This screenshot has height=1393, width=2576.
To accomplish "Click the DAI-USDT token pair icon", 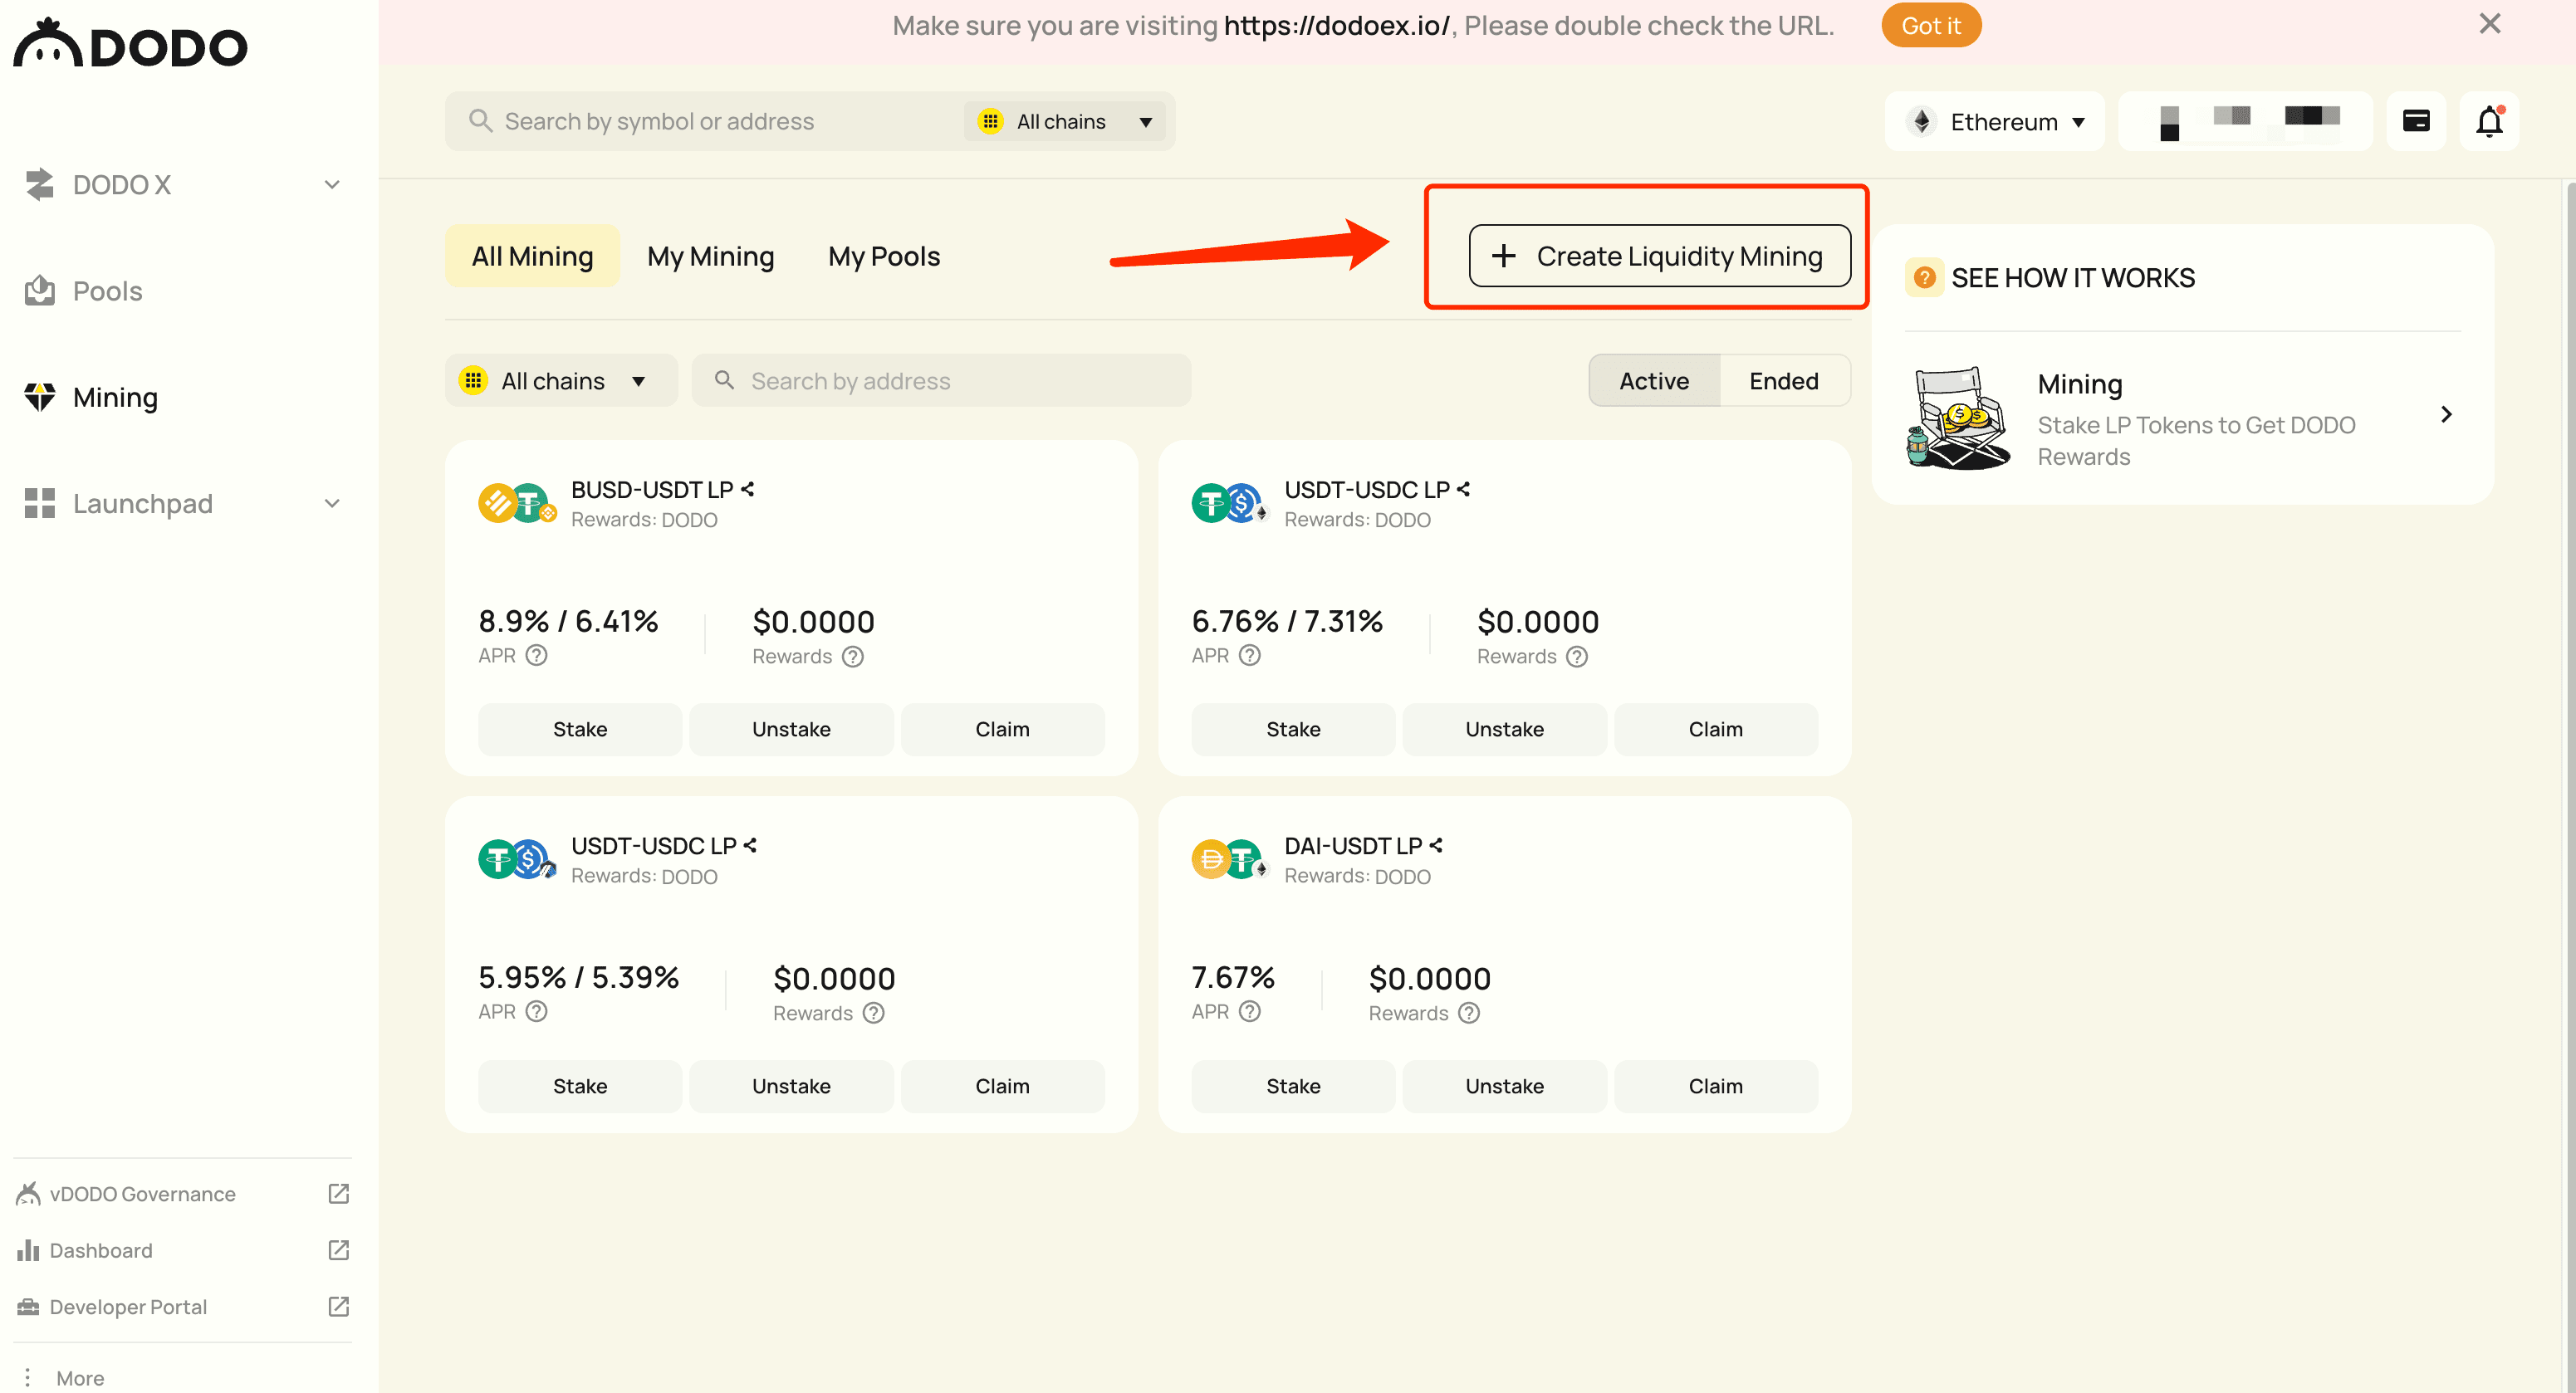I will click(x=1230, y=859).
